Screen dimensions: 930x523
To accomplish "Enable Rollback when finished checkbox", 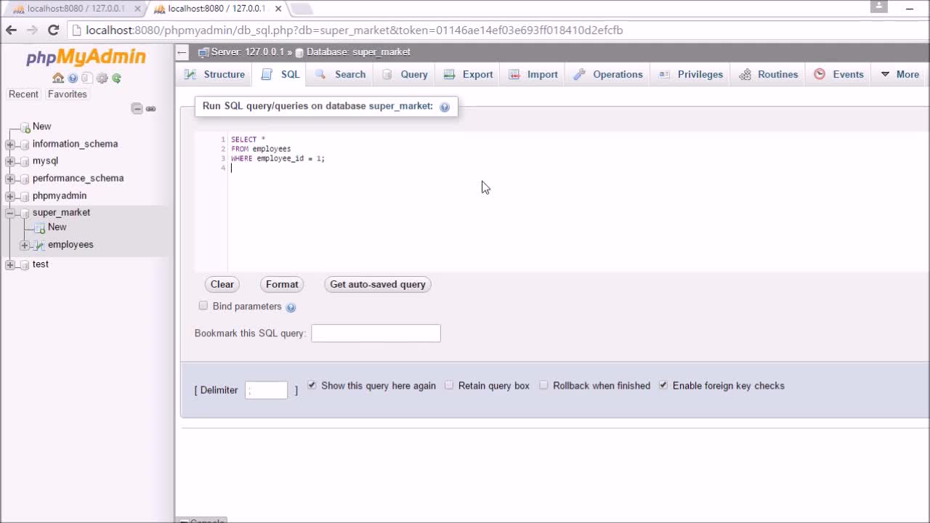I will [543, 385].
